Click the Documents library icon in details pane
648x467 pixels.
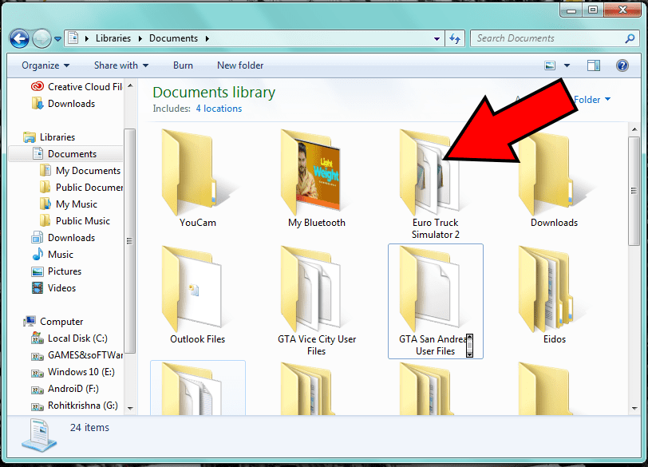(x=39, y=435)
